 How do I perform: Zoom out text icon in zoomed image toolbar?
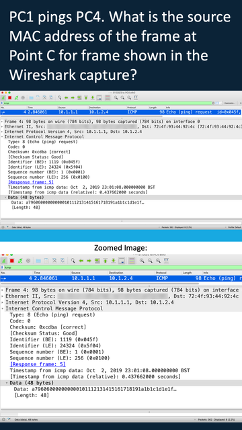pos(150,261)
